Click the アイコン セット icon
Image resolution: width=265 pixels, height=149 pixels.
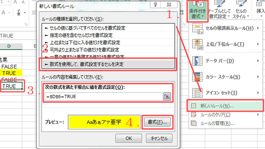click(x=197, y=93)
